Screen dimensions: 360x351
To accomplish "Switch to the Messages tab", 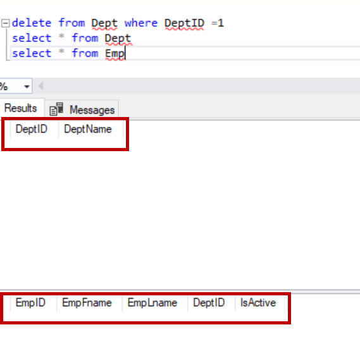I will (x=82, y=109).
